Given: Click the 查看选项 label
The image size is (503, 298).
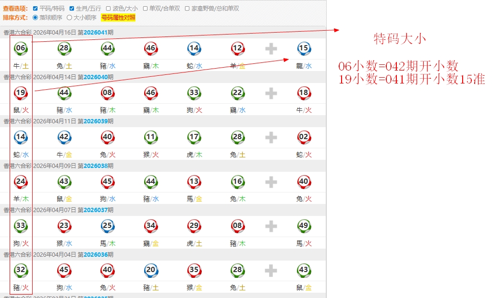Looking at the screenshot, I should (x=15, y=9).
